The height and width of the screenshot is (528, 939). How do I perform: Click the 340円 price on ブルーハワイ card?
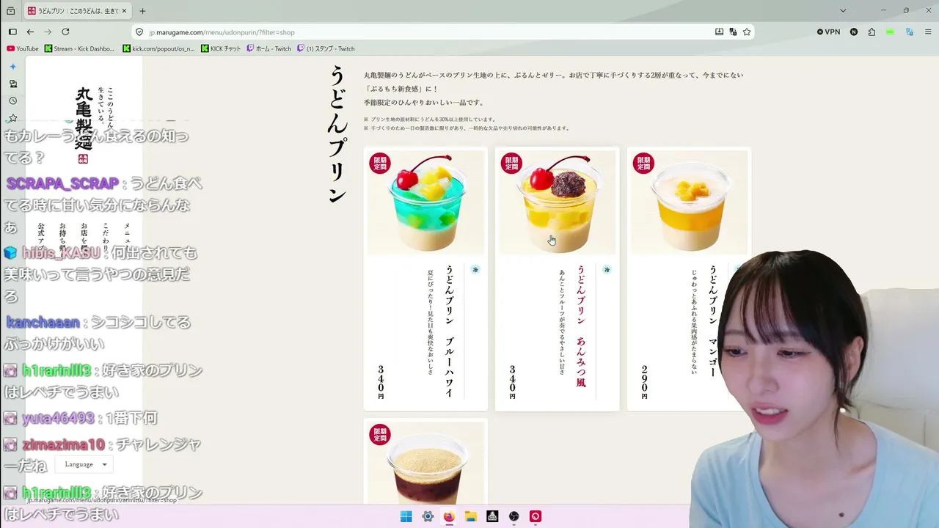(x=381, y=382)
